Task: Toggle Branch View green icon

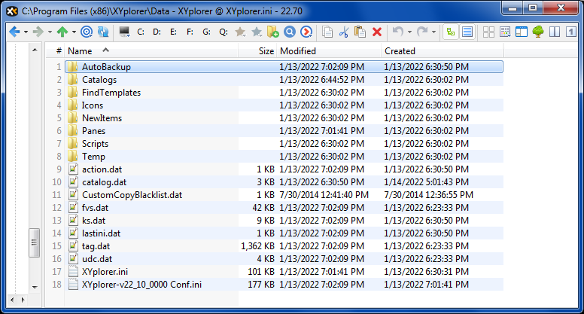Action: pyautogui.click(x=451, y=32)
